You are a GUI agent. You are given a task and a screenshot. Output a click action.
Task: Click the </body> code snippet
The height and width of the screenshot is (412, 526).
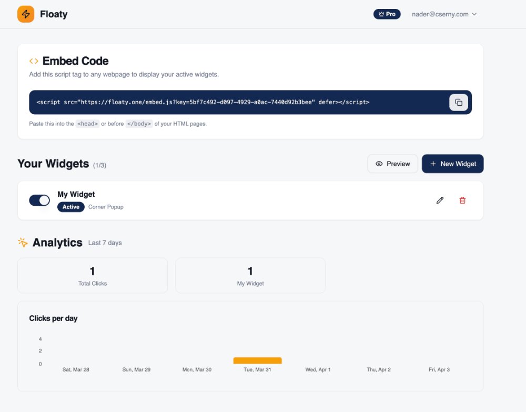[139, 124]
